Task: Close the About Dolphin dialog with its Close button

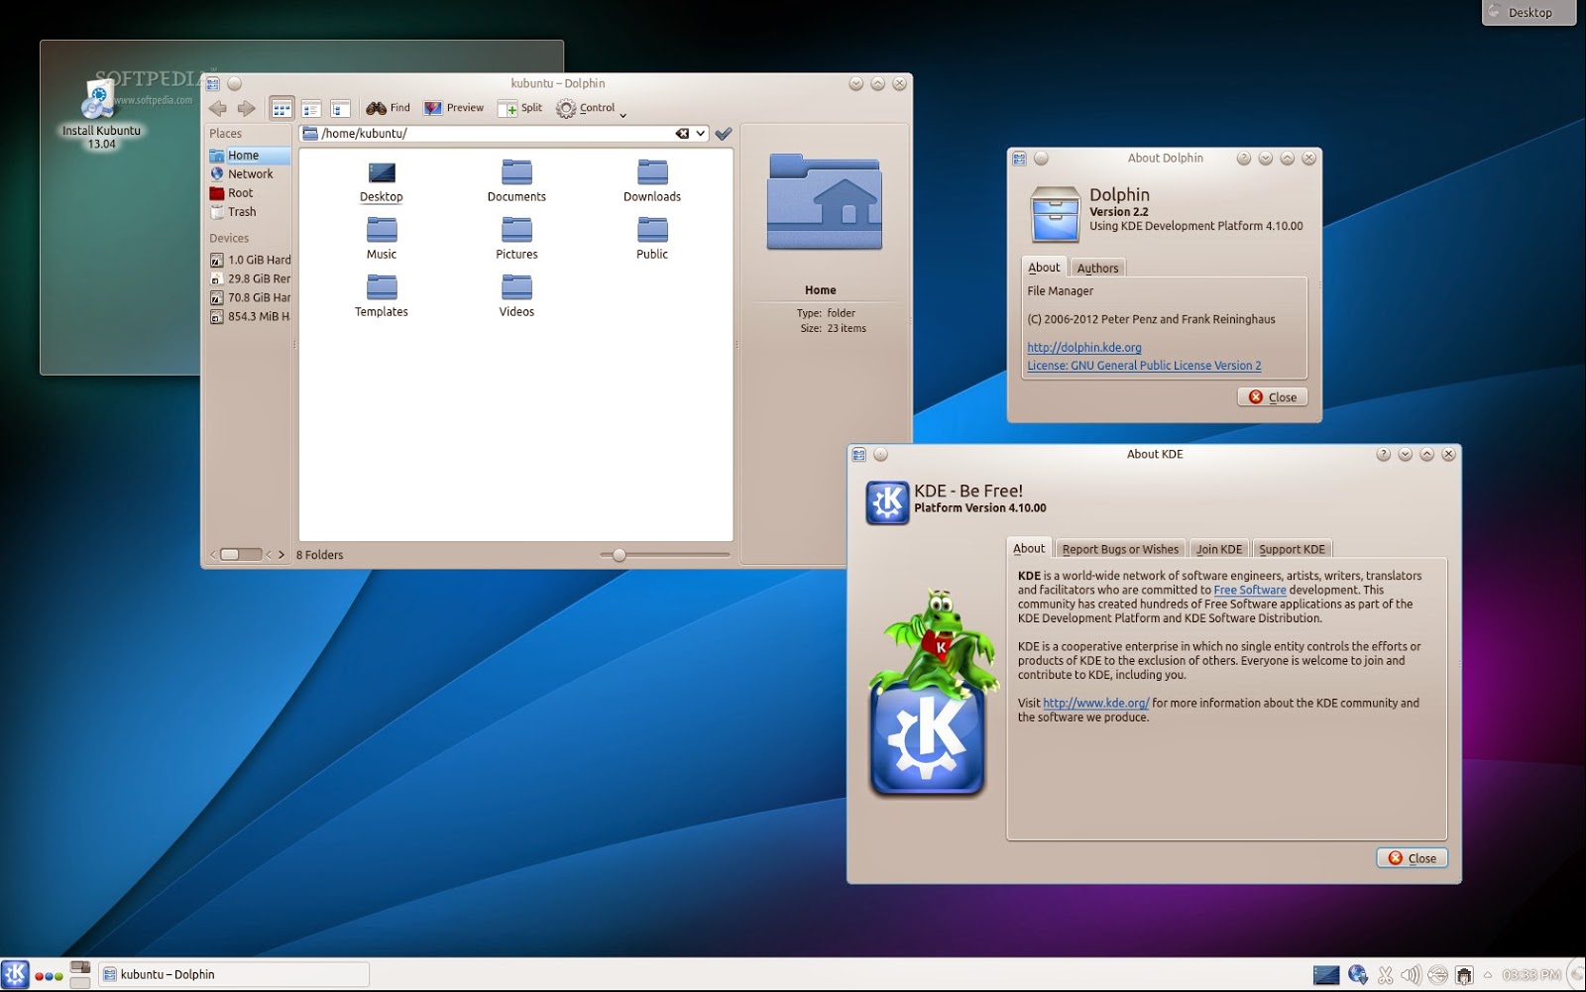Action: tap(1273, 397)
